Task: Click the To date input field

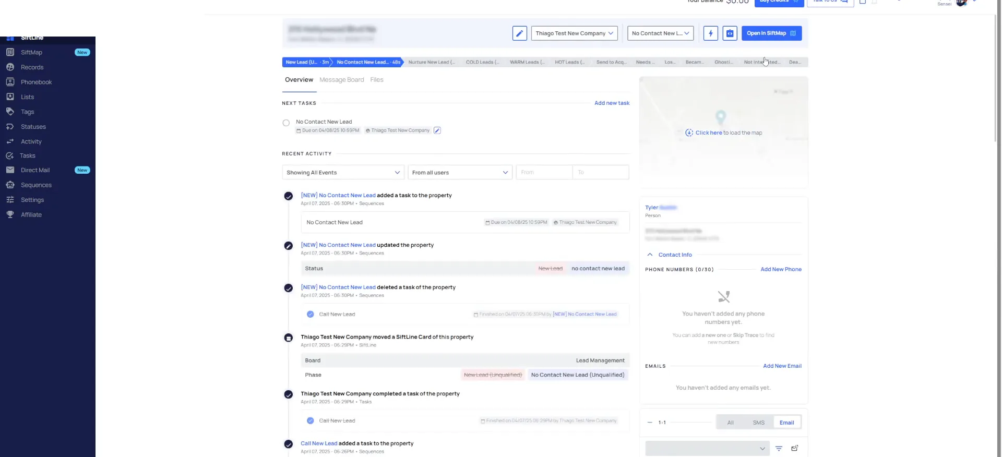Action: click(x=601, y=172)
